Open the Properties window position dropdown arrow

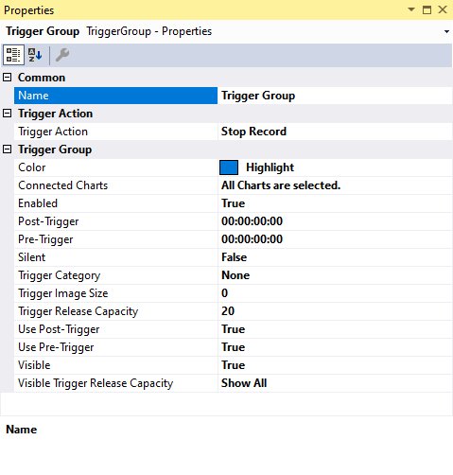pyautogui.click(x=411, y=9)
